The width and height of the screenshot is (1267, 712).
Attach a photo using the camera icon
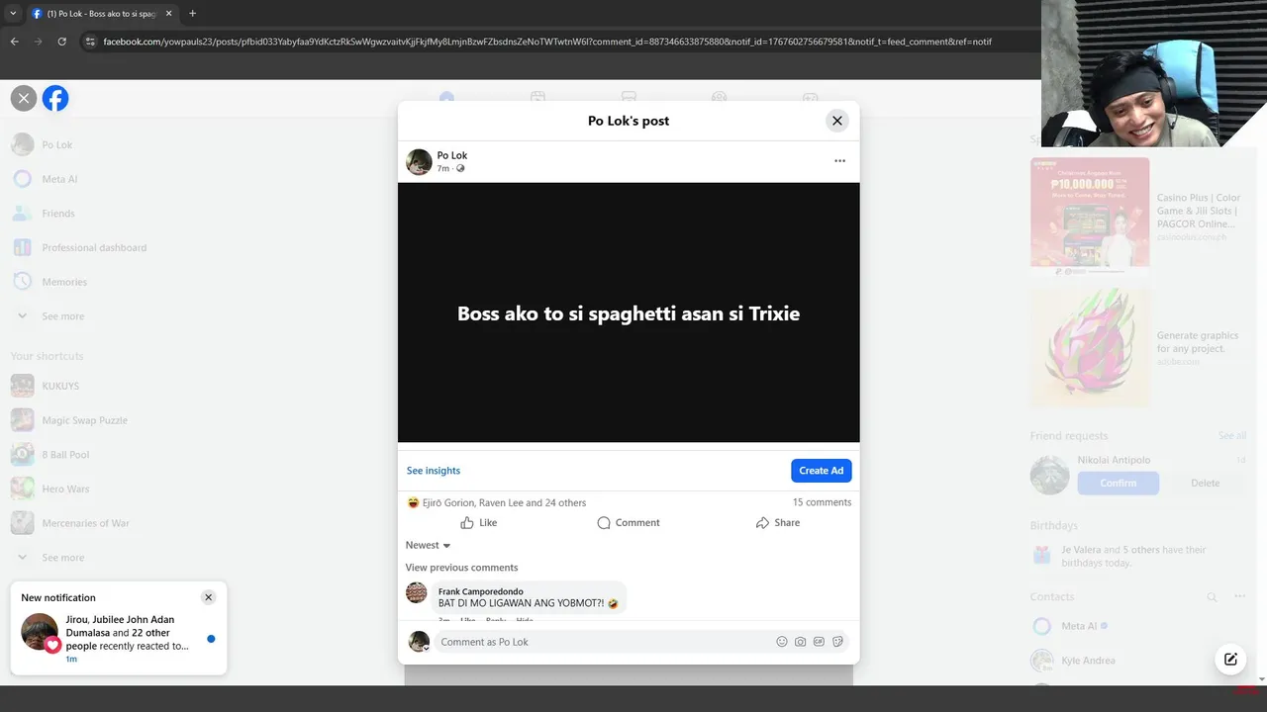(801, 642)
